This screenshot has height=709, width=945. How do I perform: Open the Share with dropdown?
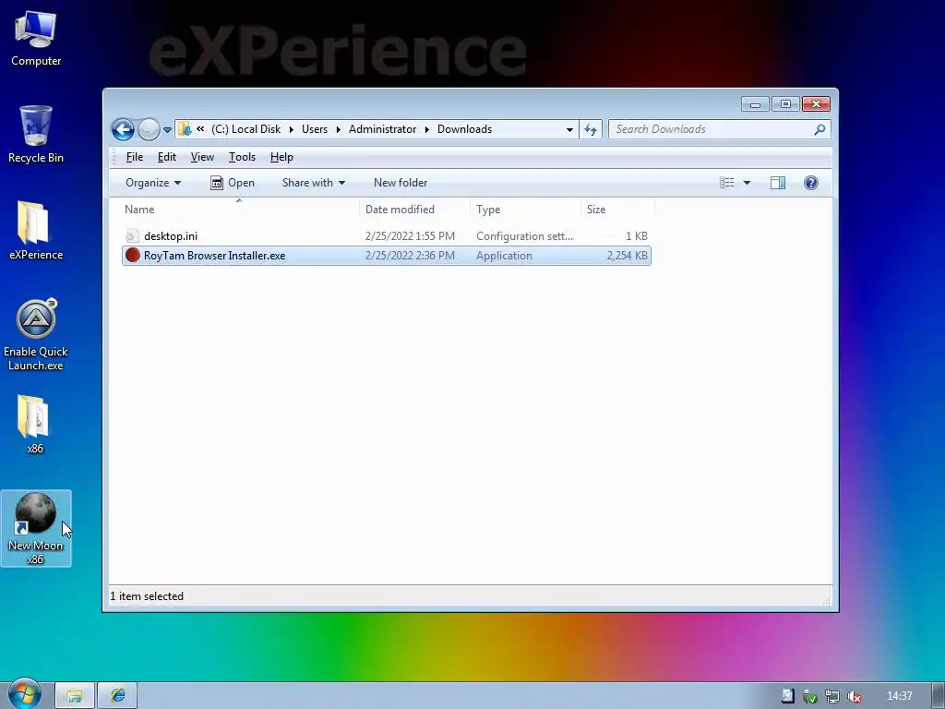tap(314, 183)
